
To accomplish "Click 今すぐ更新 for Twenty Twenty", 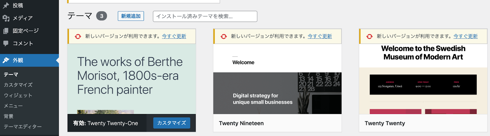I will click(466, 36).
